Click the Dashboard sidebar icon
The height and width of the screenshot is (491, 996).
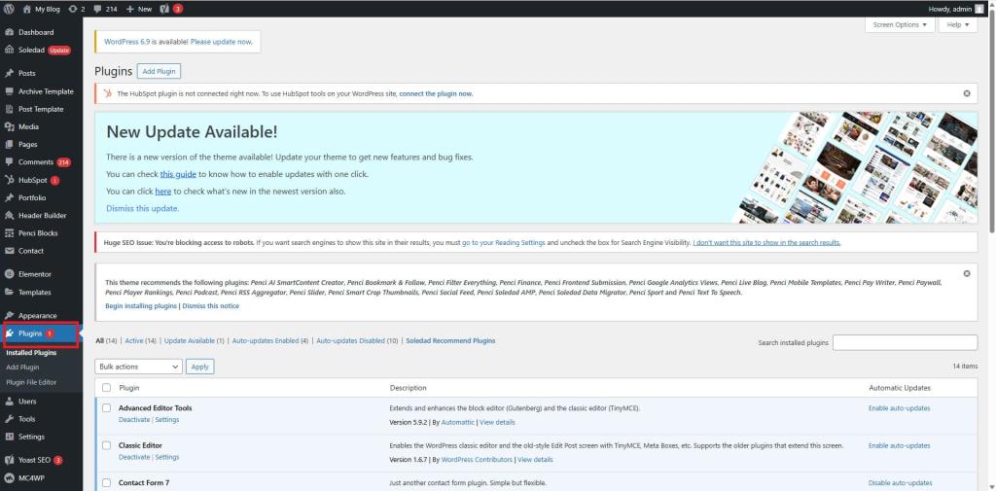(x=9, y=32)
